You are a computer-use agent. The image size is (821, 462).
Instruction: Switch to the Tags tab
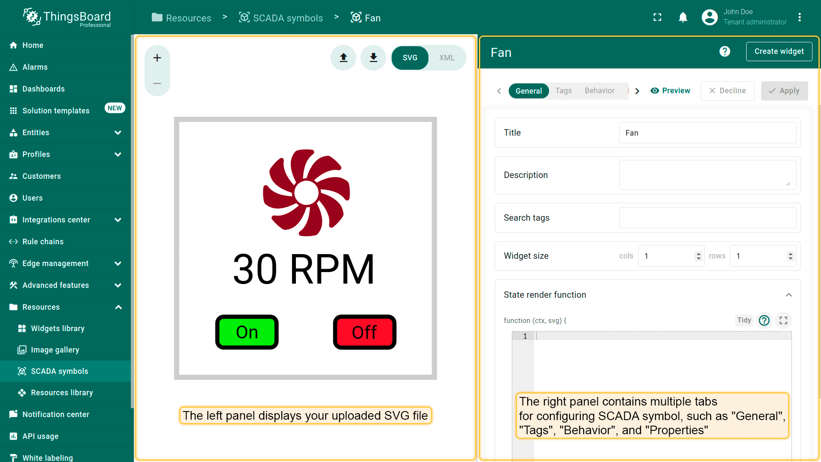[x=563, y=91]
